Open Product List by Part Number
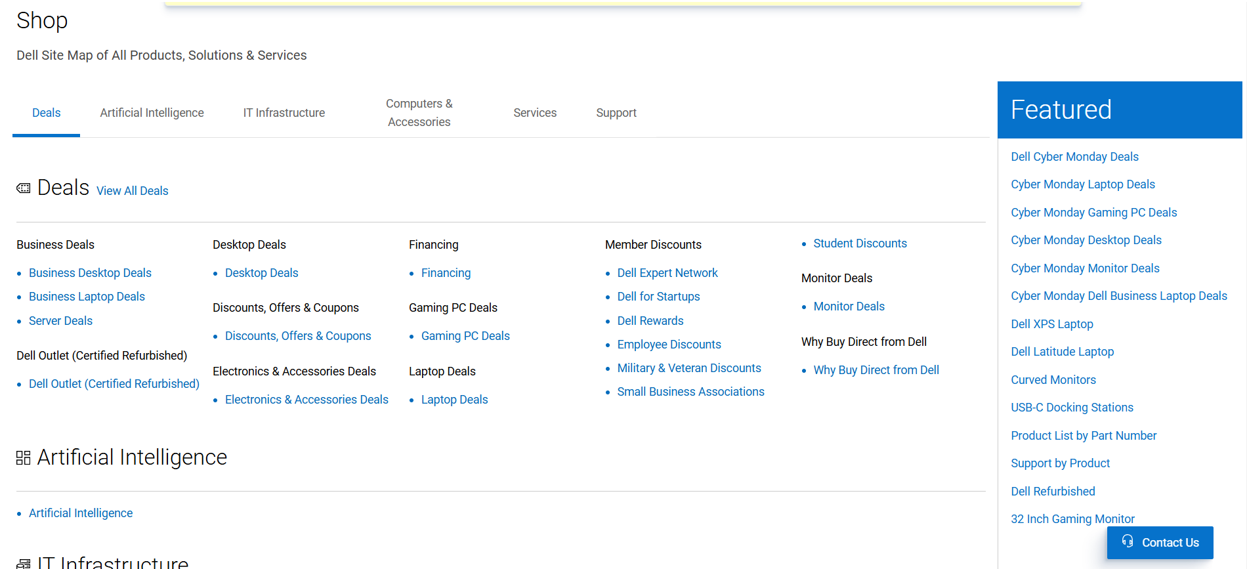This screenshot has height=569, width=1247. pos(1084,436)
